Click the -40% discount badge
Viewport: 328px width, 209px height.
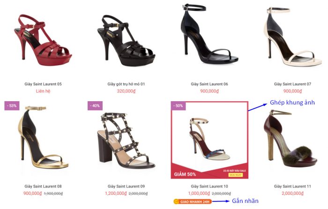click(95, 105)
